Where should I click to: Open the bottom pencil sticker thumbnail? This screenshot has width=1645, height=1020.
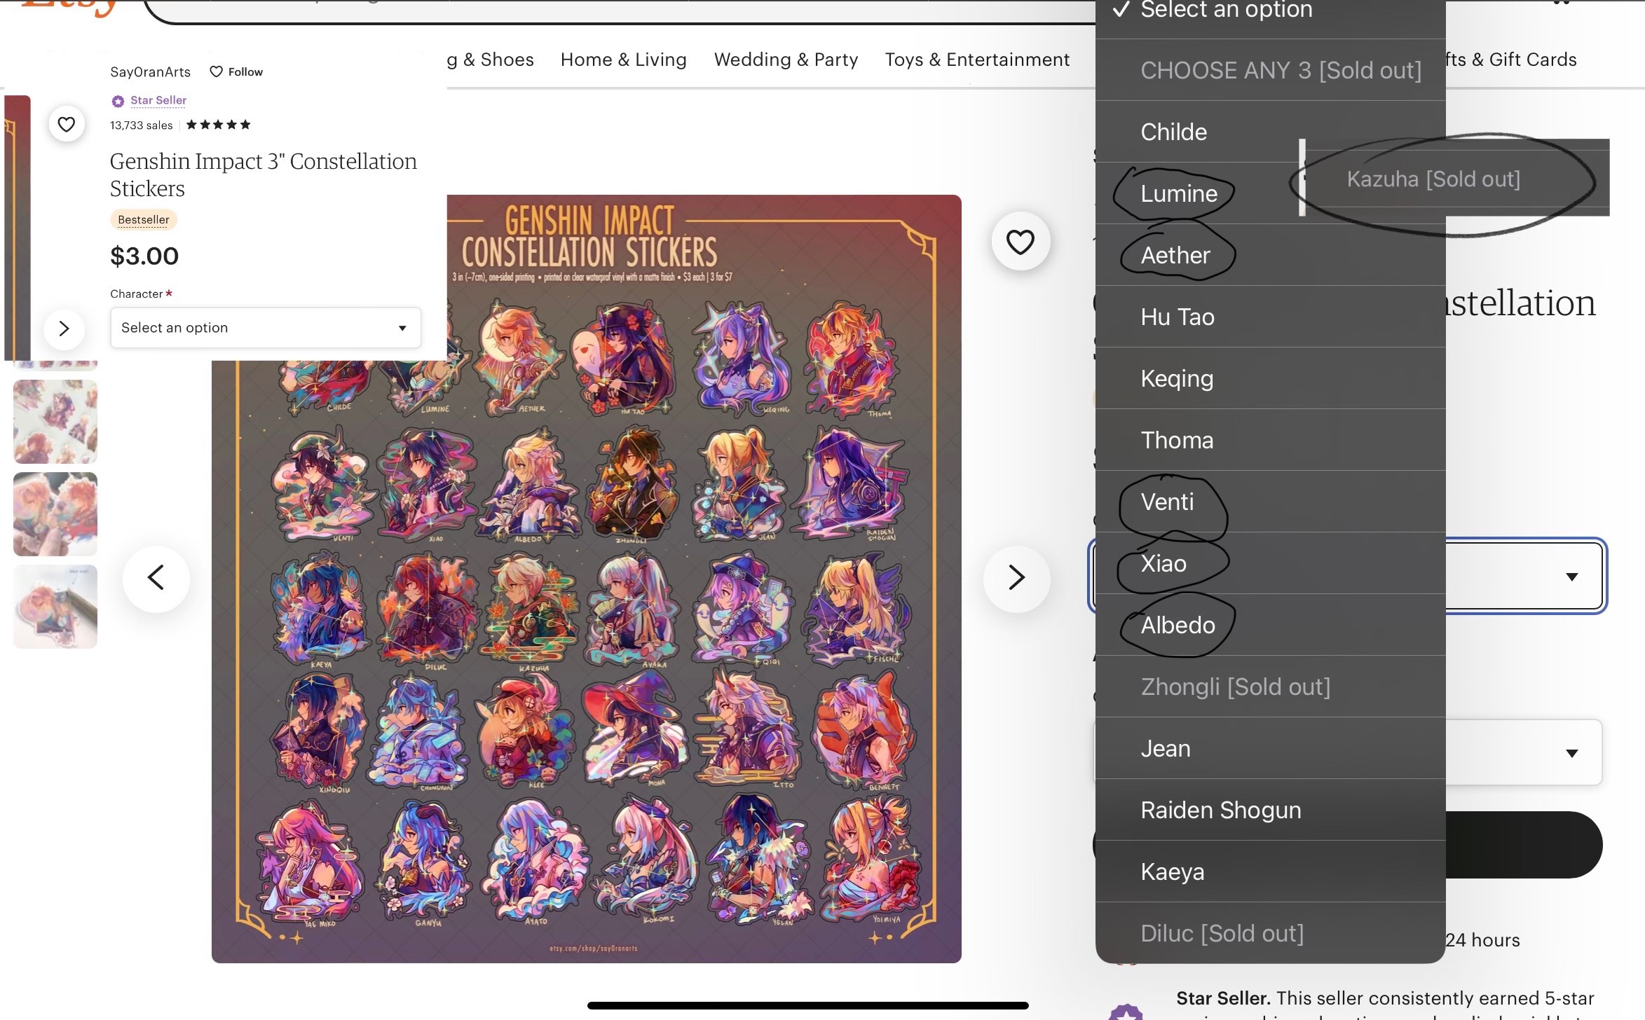pos(55,606)
